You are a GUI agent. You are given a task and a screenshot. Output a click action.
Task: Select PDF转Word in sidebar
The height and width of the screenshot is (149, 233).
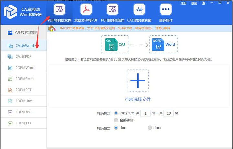24,68
